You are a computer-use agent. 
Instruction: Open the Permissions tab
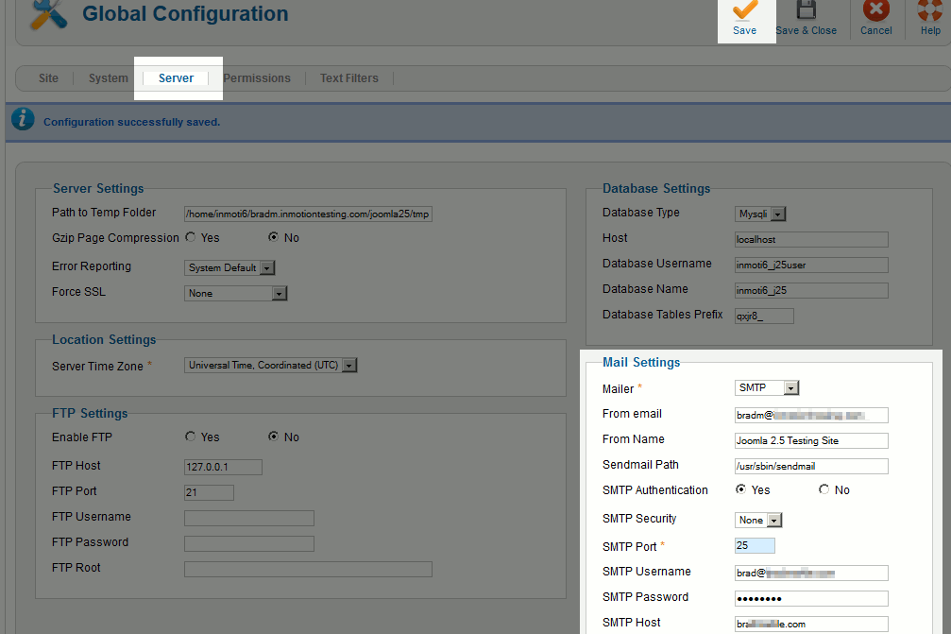click(257, 78)
